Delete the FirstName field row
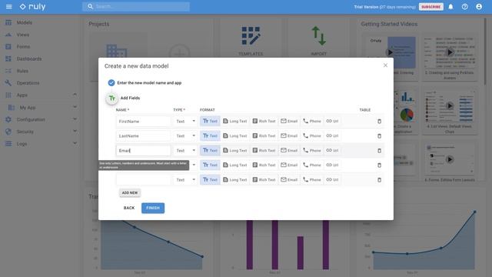Image resolution: width=492 pixels, height=277 pixels. pos(379,122)
